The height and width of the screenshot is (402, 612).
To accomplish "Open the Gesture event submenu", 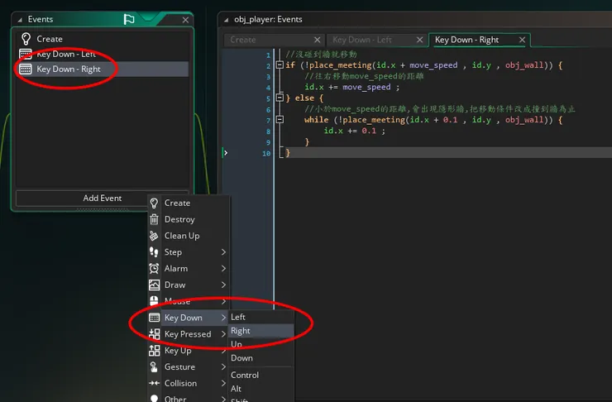I will 189,367.
